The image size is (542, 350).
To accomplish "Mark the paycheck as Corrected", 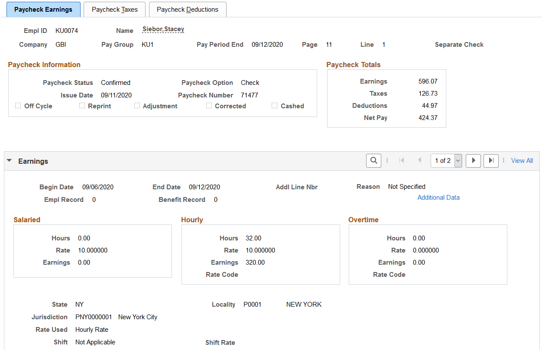I will click(209, 105).
